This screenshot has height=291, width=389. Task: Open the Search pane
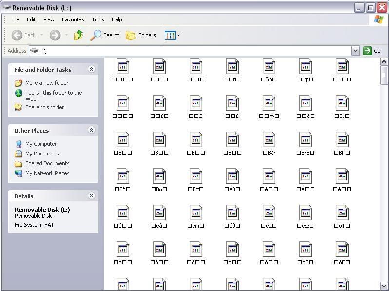pyautogui.click(x=105, y=35)
